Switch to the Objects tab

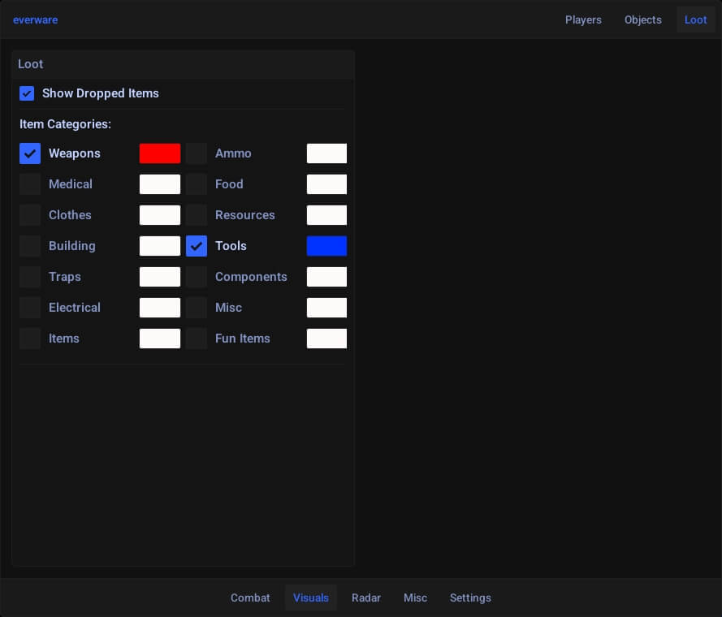click(x=642, y=19)
